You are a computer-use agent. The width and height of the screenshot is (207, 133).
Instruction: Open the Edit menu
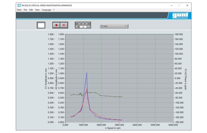pos(31,10)
